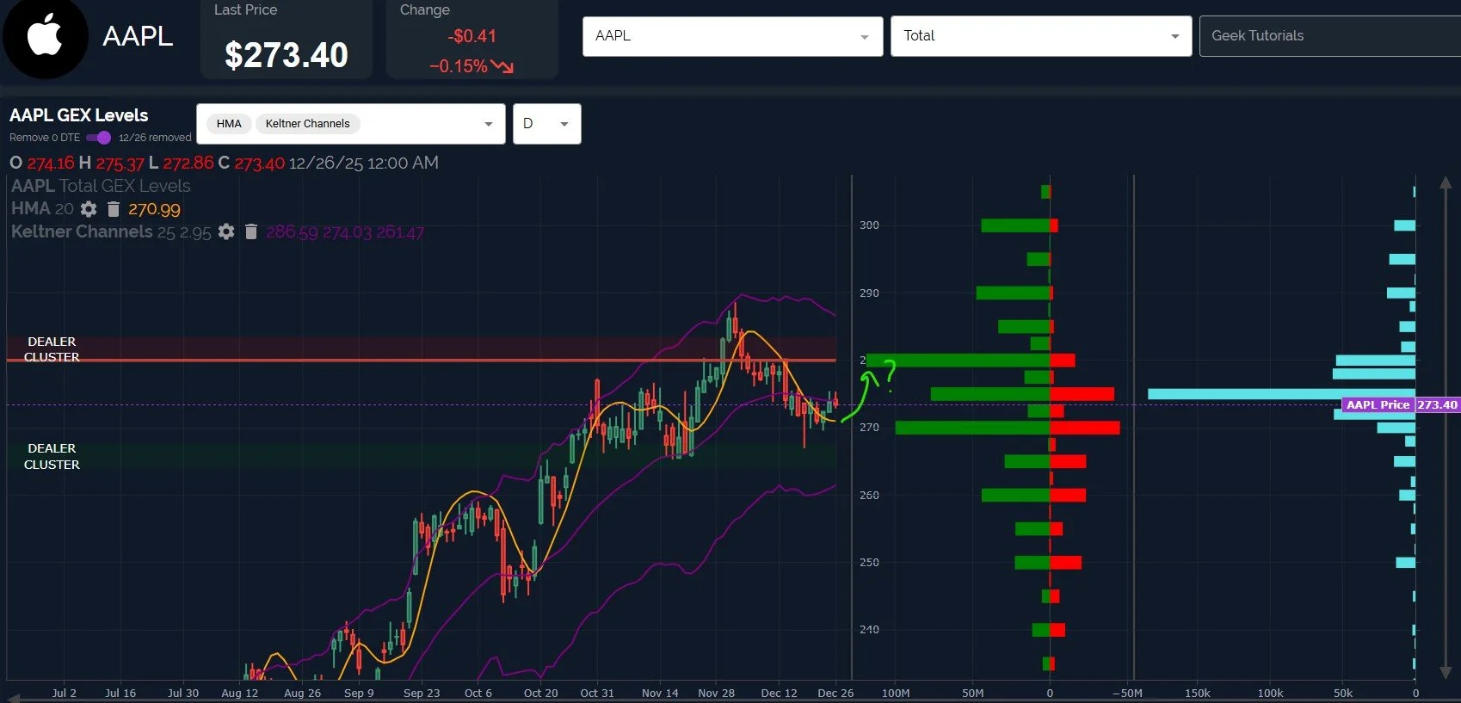
Task: Click the Dec 26 date axis label
Action: [x=835, y=693]
